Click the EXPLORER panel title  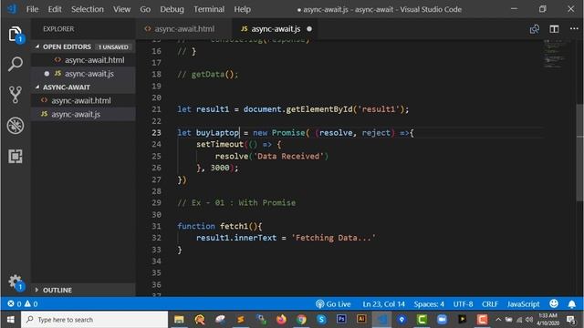(x=58, y=29)
